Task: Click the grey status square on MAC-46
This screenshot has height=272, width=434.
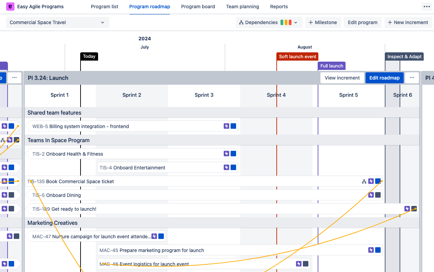Action: 306,264
